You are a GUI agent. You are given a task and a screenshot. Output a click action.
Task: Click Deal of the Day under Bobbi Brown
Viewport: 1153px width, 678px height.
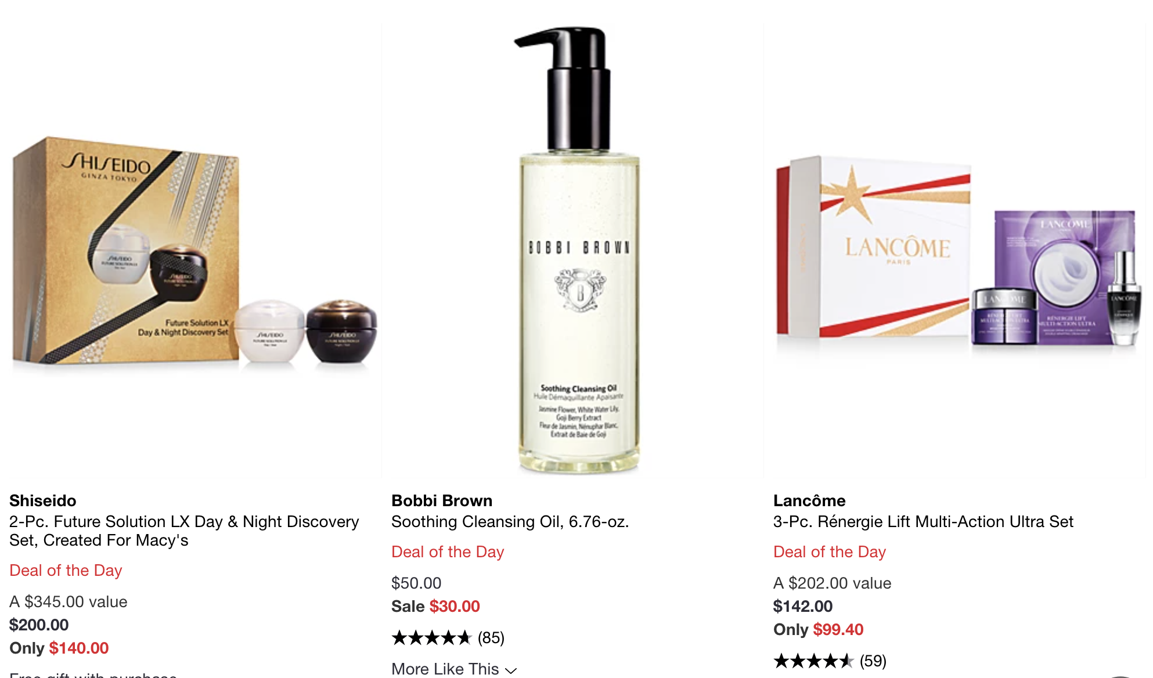click(448, 551)
